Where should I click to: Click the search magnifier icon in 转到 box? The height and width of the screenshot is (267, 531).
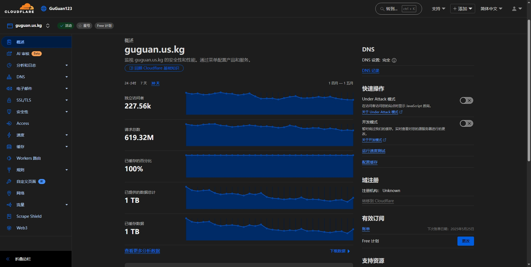tap(382, 9)
